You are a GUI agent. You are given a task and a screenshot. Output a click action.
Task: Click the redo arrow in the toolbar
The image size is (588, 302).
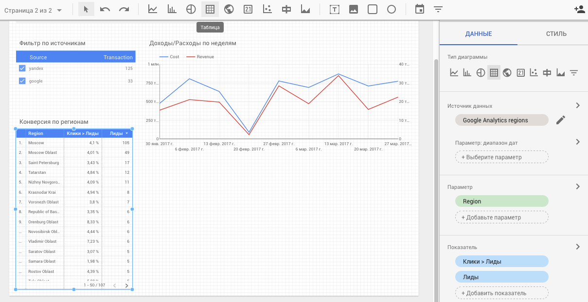(x=125, y=9)
